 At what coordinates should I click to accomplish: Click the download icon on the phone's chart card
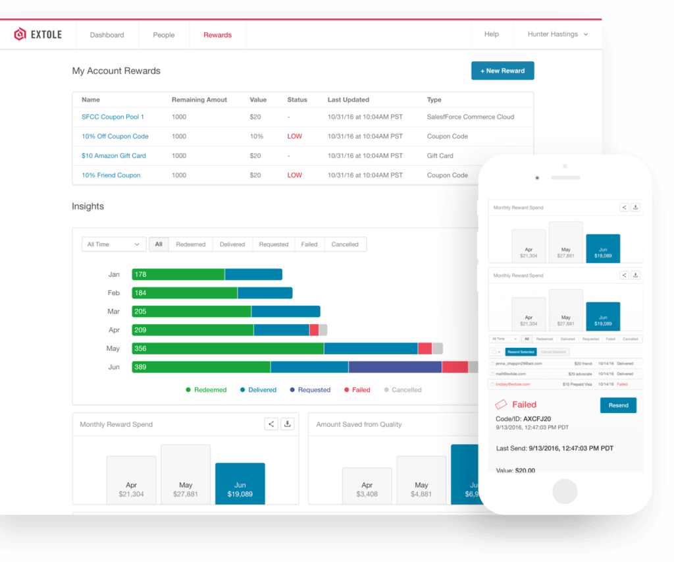coord(635,207)
